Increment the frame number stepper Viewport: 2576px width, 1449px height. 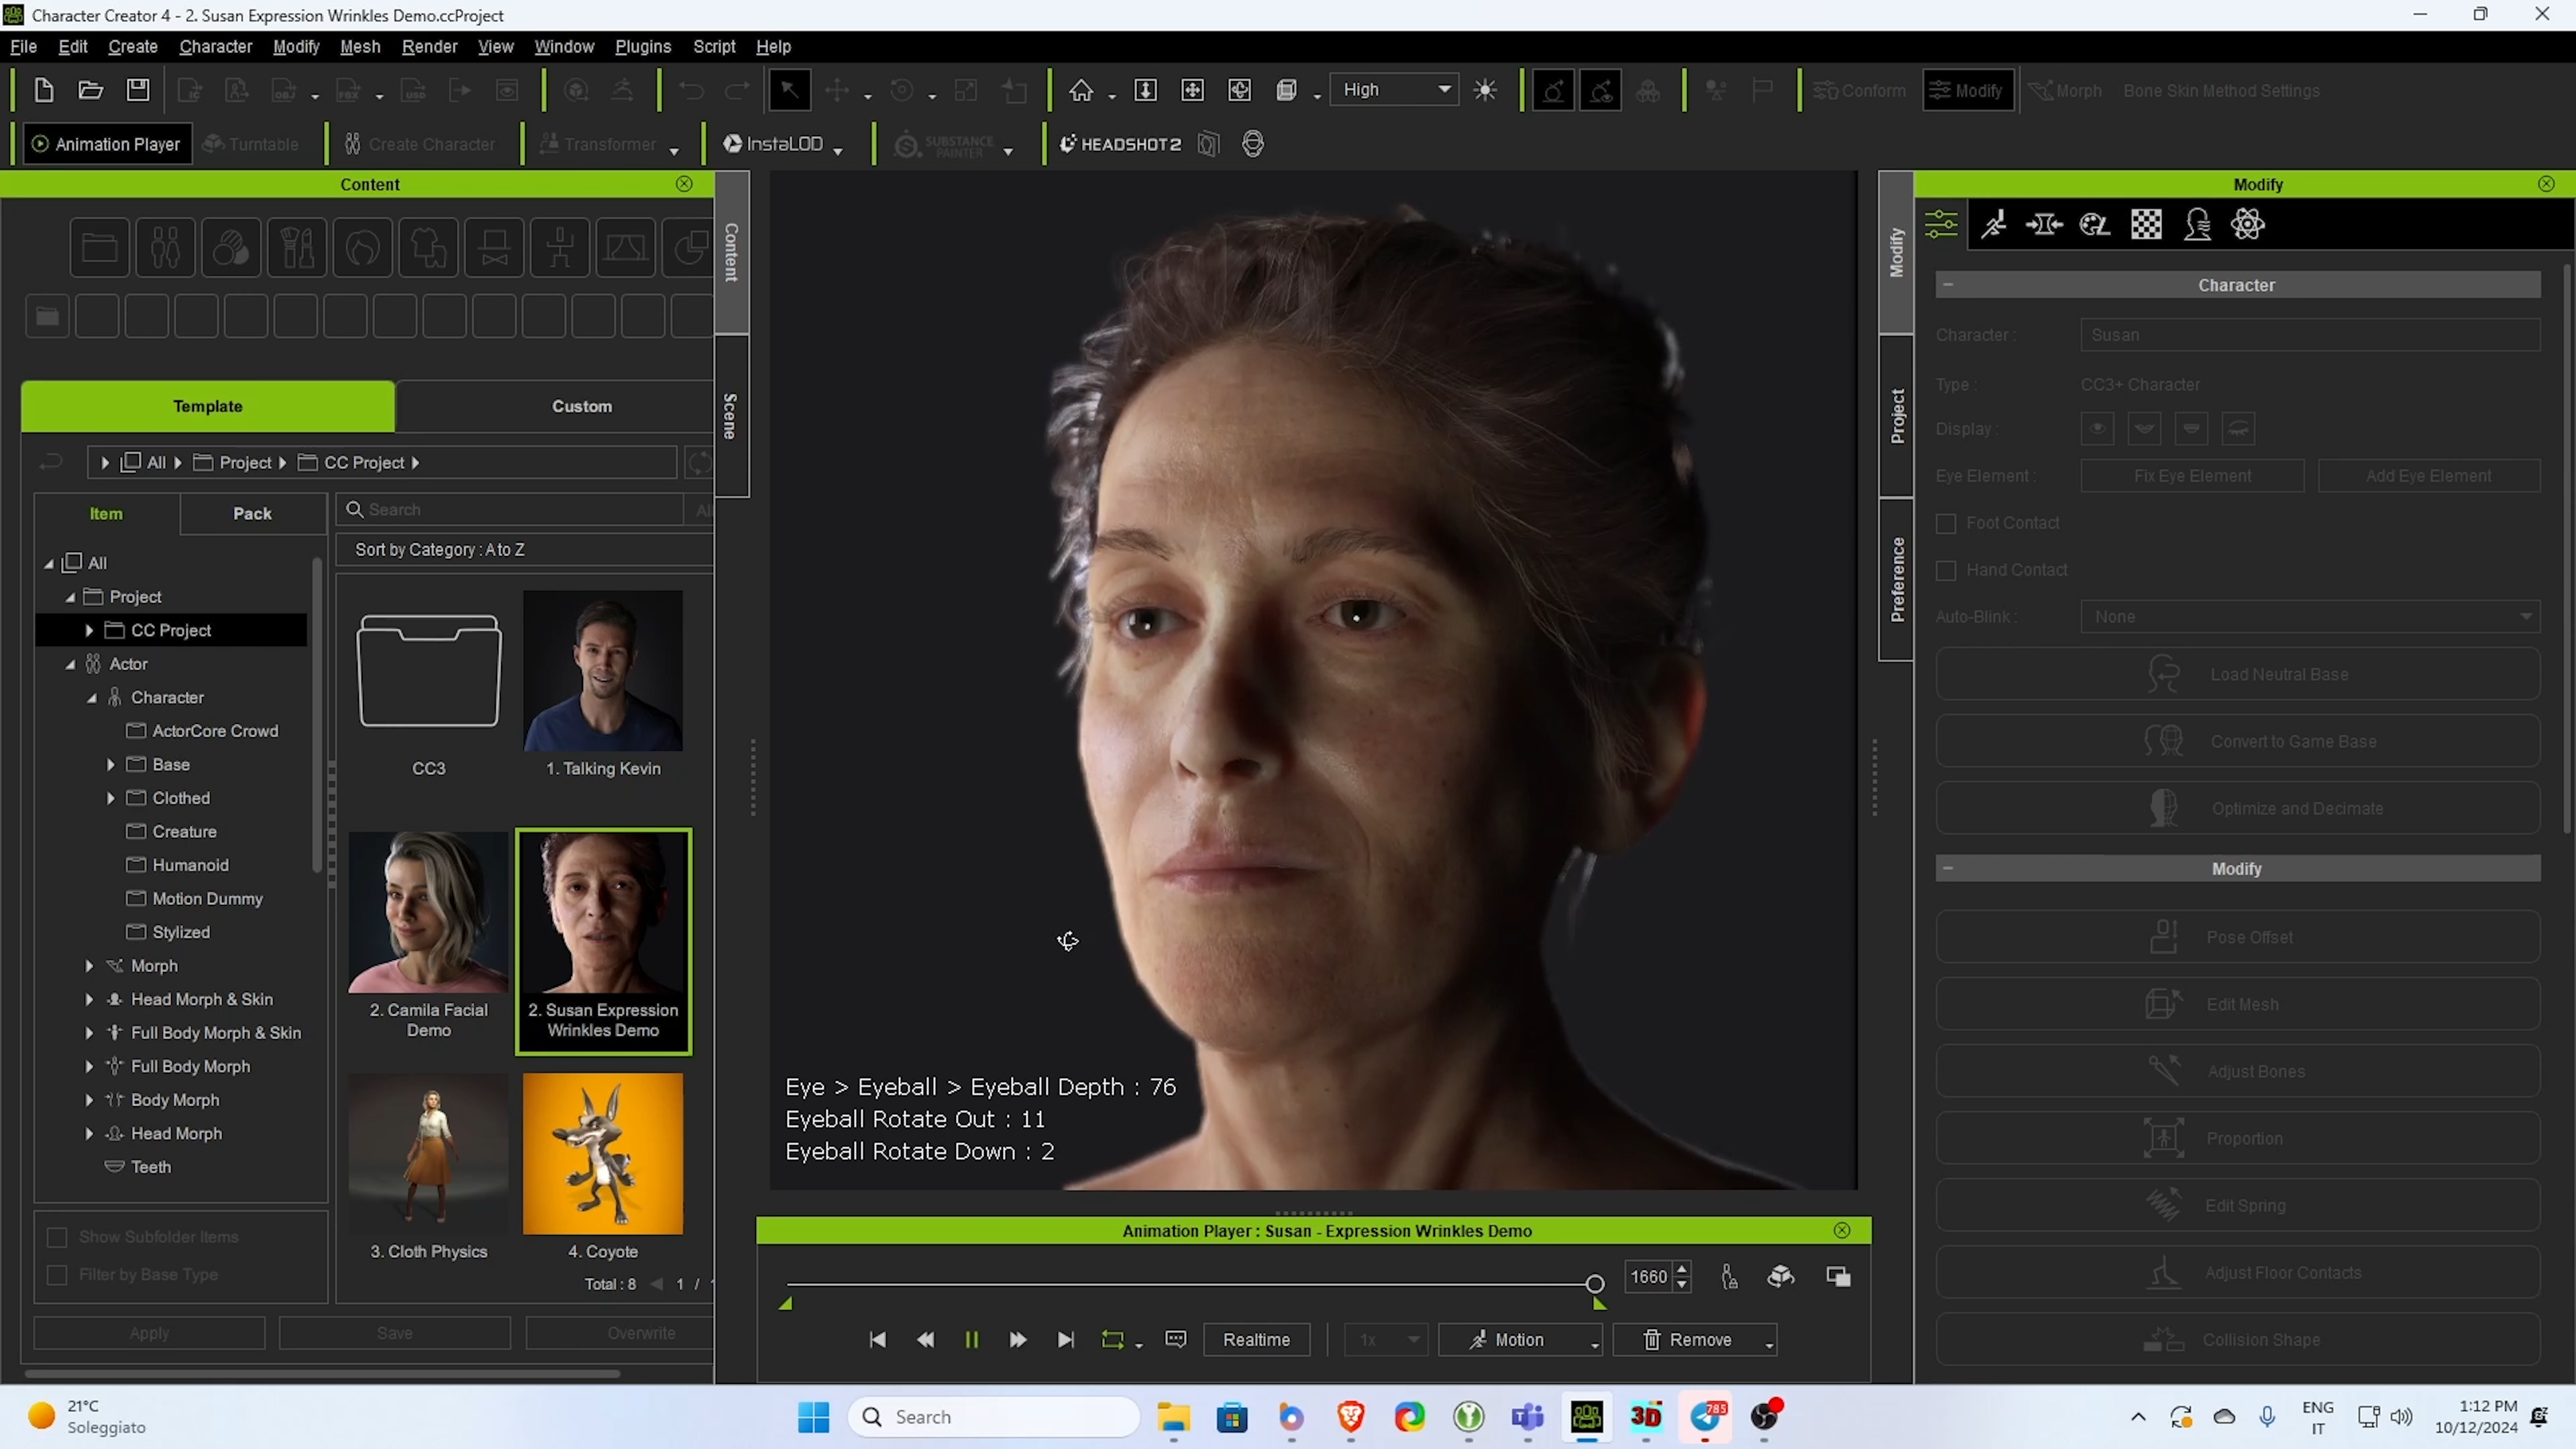[1682, 1270]
